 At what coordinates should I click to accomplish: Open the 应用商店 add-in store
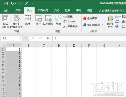90,18
